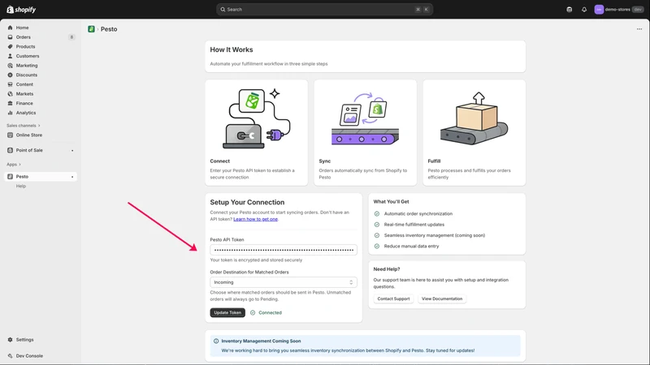
Task: Click the storefront icon in top bar
Action: 570,10
